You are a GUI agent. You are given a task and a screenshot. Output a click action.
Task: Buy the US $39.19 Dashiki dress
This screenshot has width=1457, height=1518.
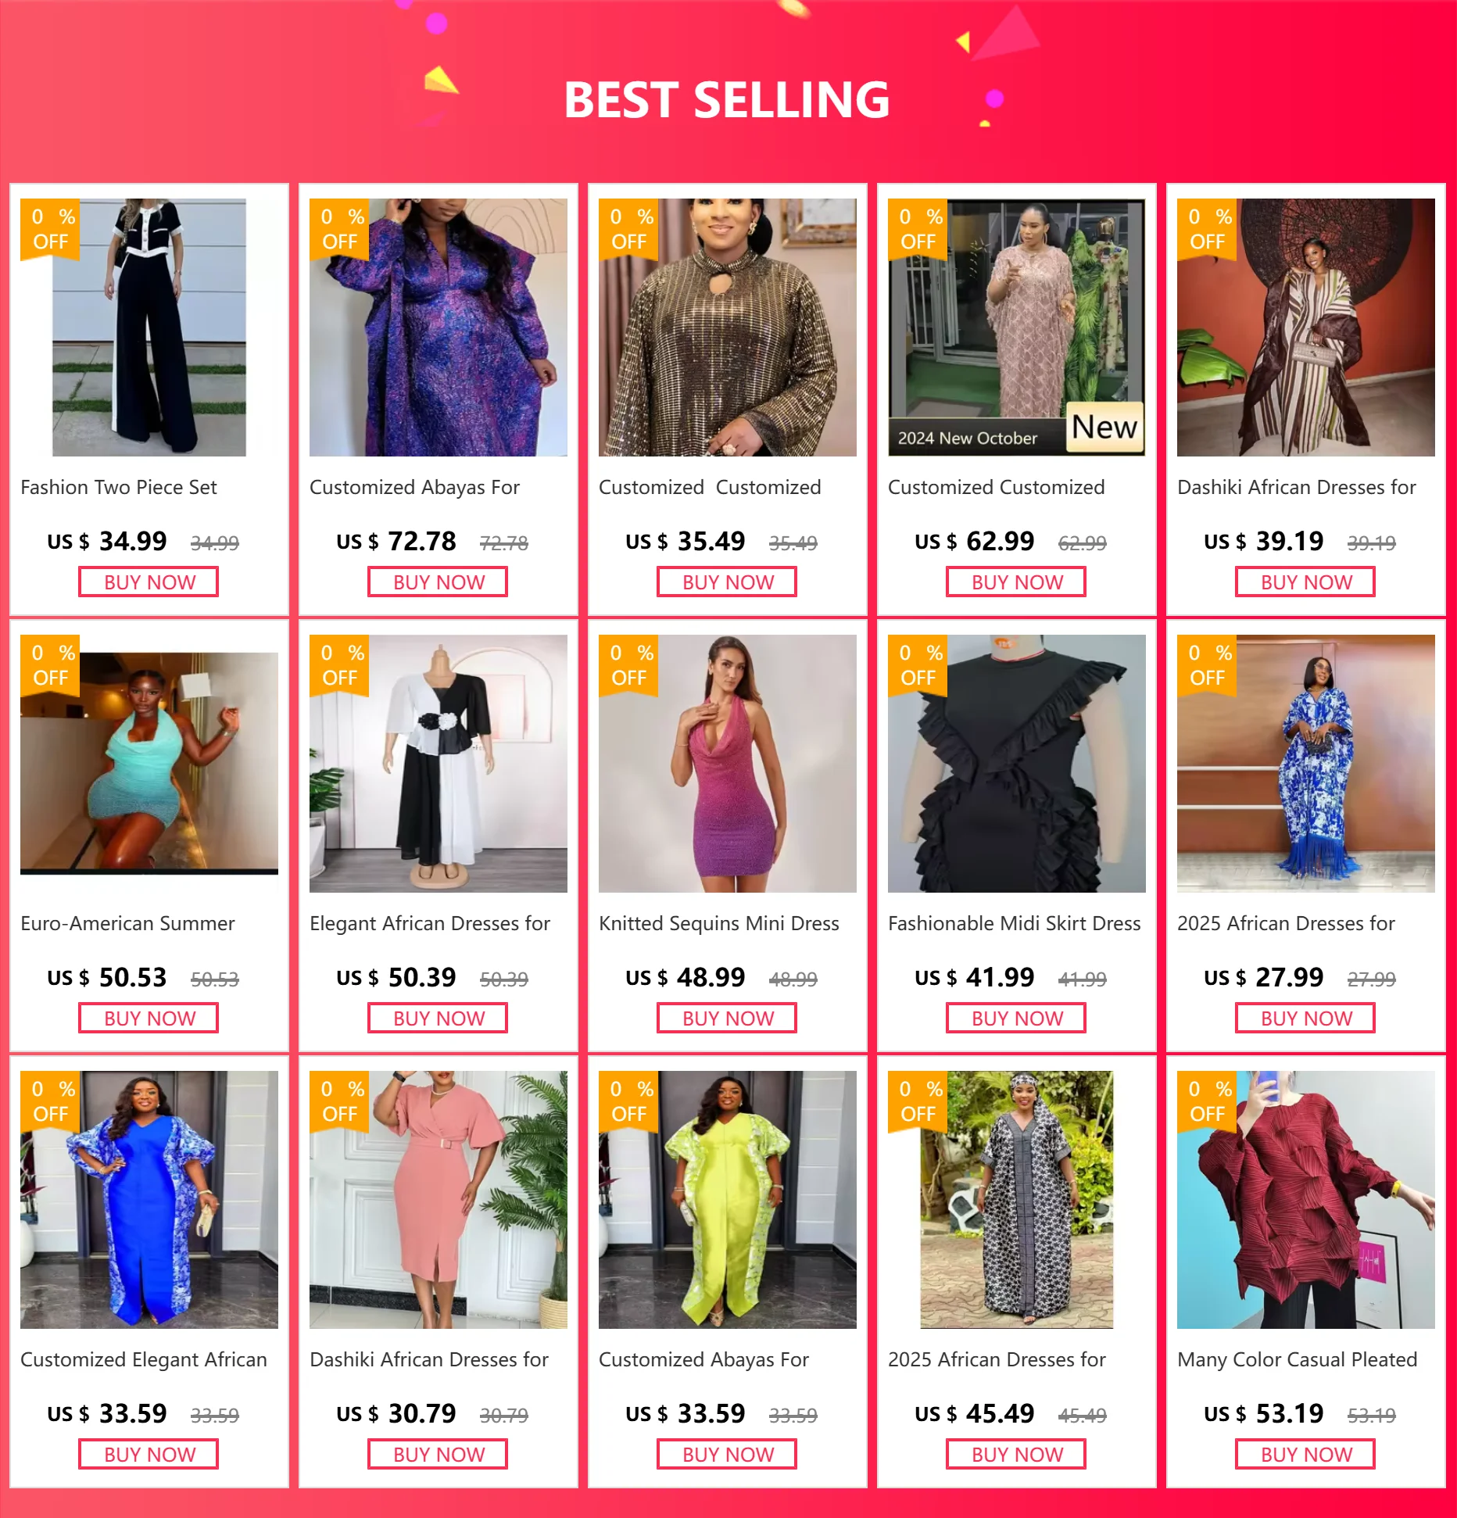pos(1305,582)
